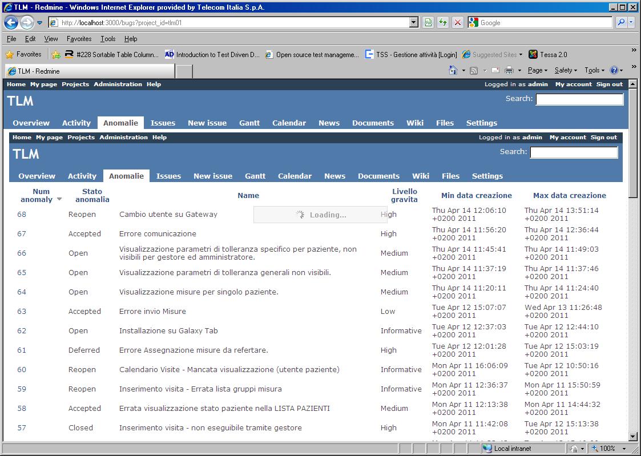This screenshot has width=641, height=456.
Task: Click the Print icon in command bar
Action: (x=510, y=70)
